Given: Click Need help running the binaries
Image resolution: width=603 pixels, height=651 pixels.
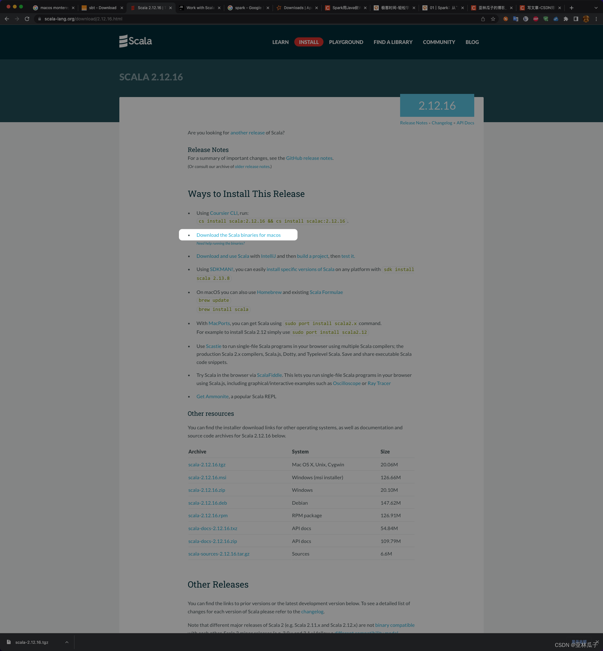Looking at the screenshot, I should pos(220,243).
